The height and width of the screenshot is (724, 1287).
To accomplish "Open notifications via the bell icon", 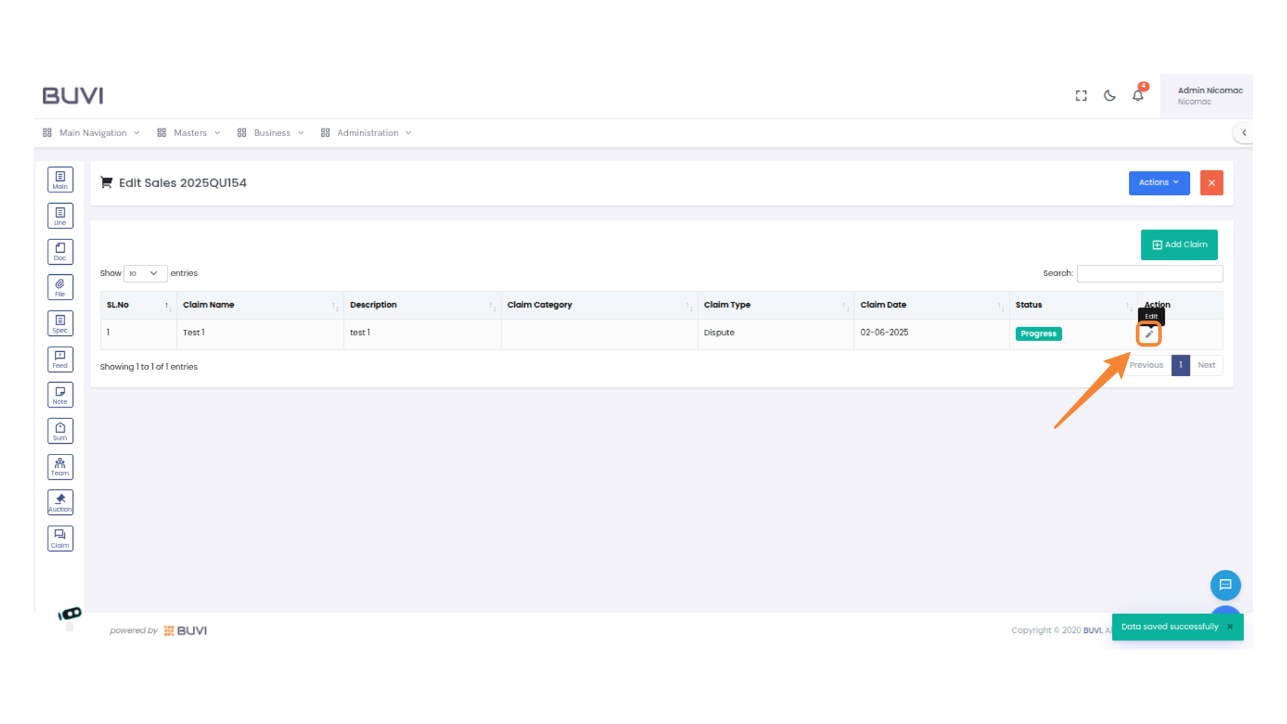I will click(1138, 95).
